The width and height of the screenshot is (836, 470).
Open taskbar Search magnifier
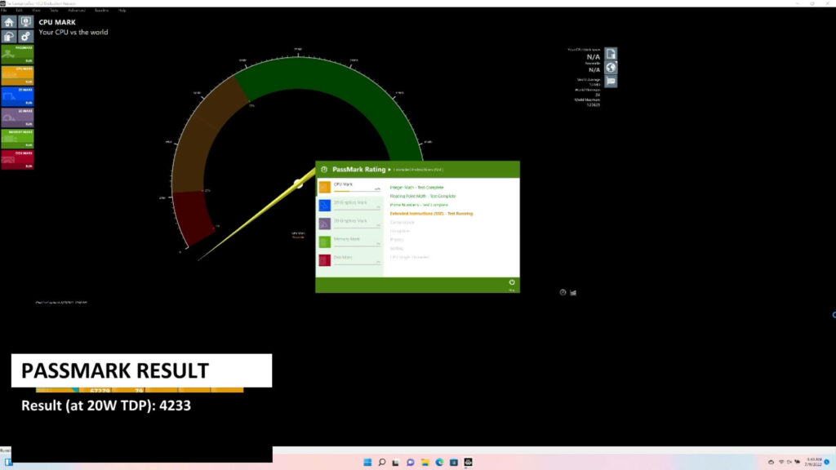coord(382,462)
